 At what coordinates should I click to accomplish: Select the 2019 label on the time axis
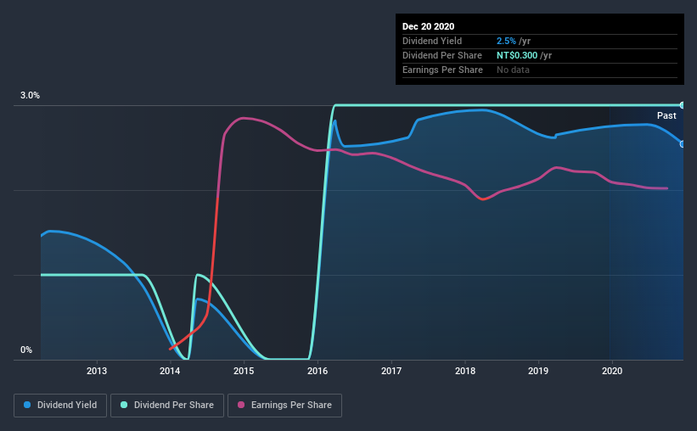pyautogui.click(x=538, y=371)
